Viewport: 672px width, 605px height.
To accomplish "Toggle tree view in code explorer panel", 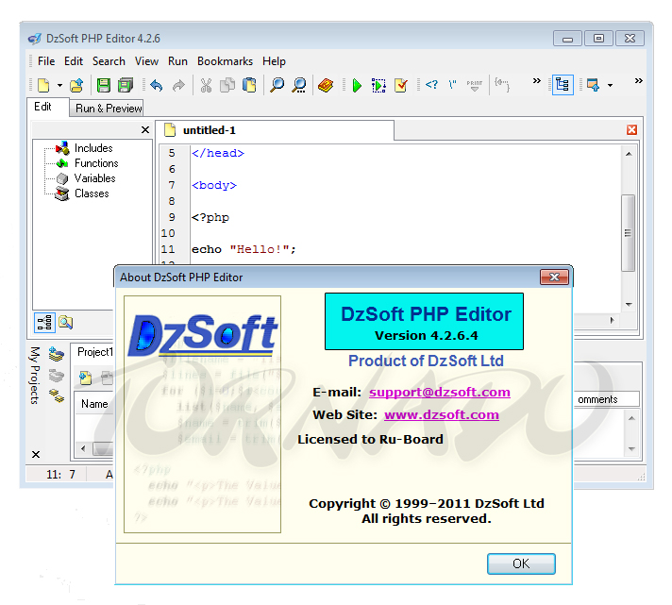I will [44, 322].
